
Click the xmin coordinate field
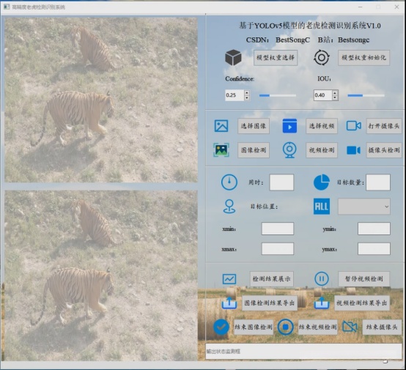[278, 229]
